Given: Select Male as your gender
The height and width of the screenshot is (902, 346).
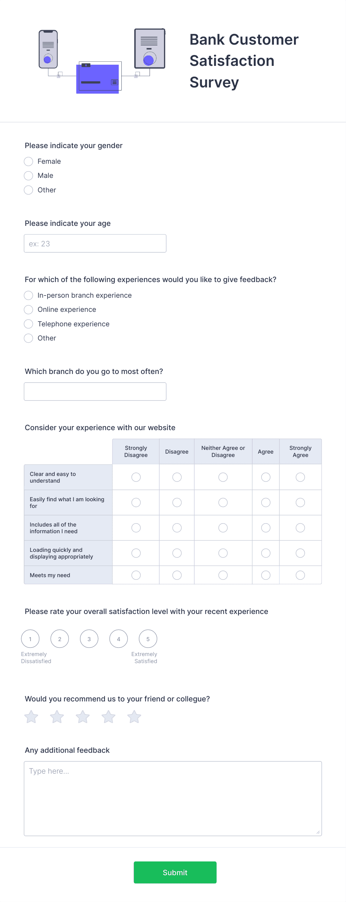Looking at the screenshot, I should pyautogui.click(x=28, y=176).
